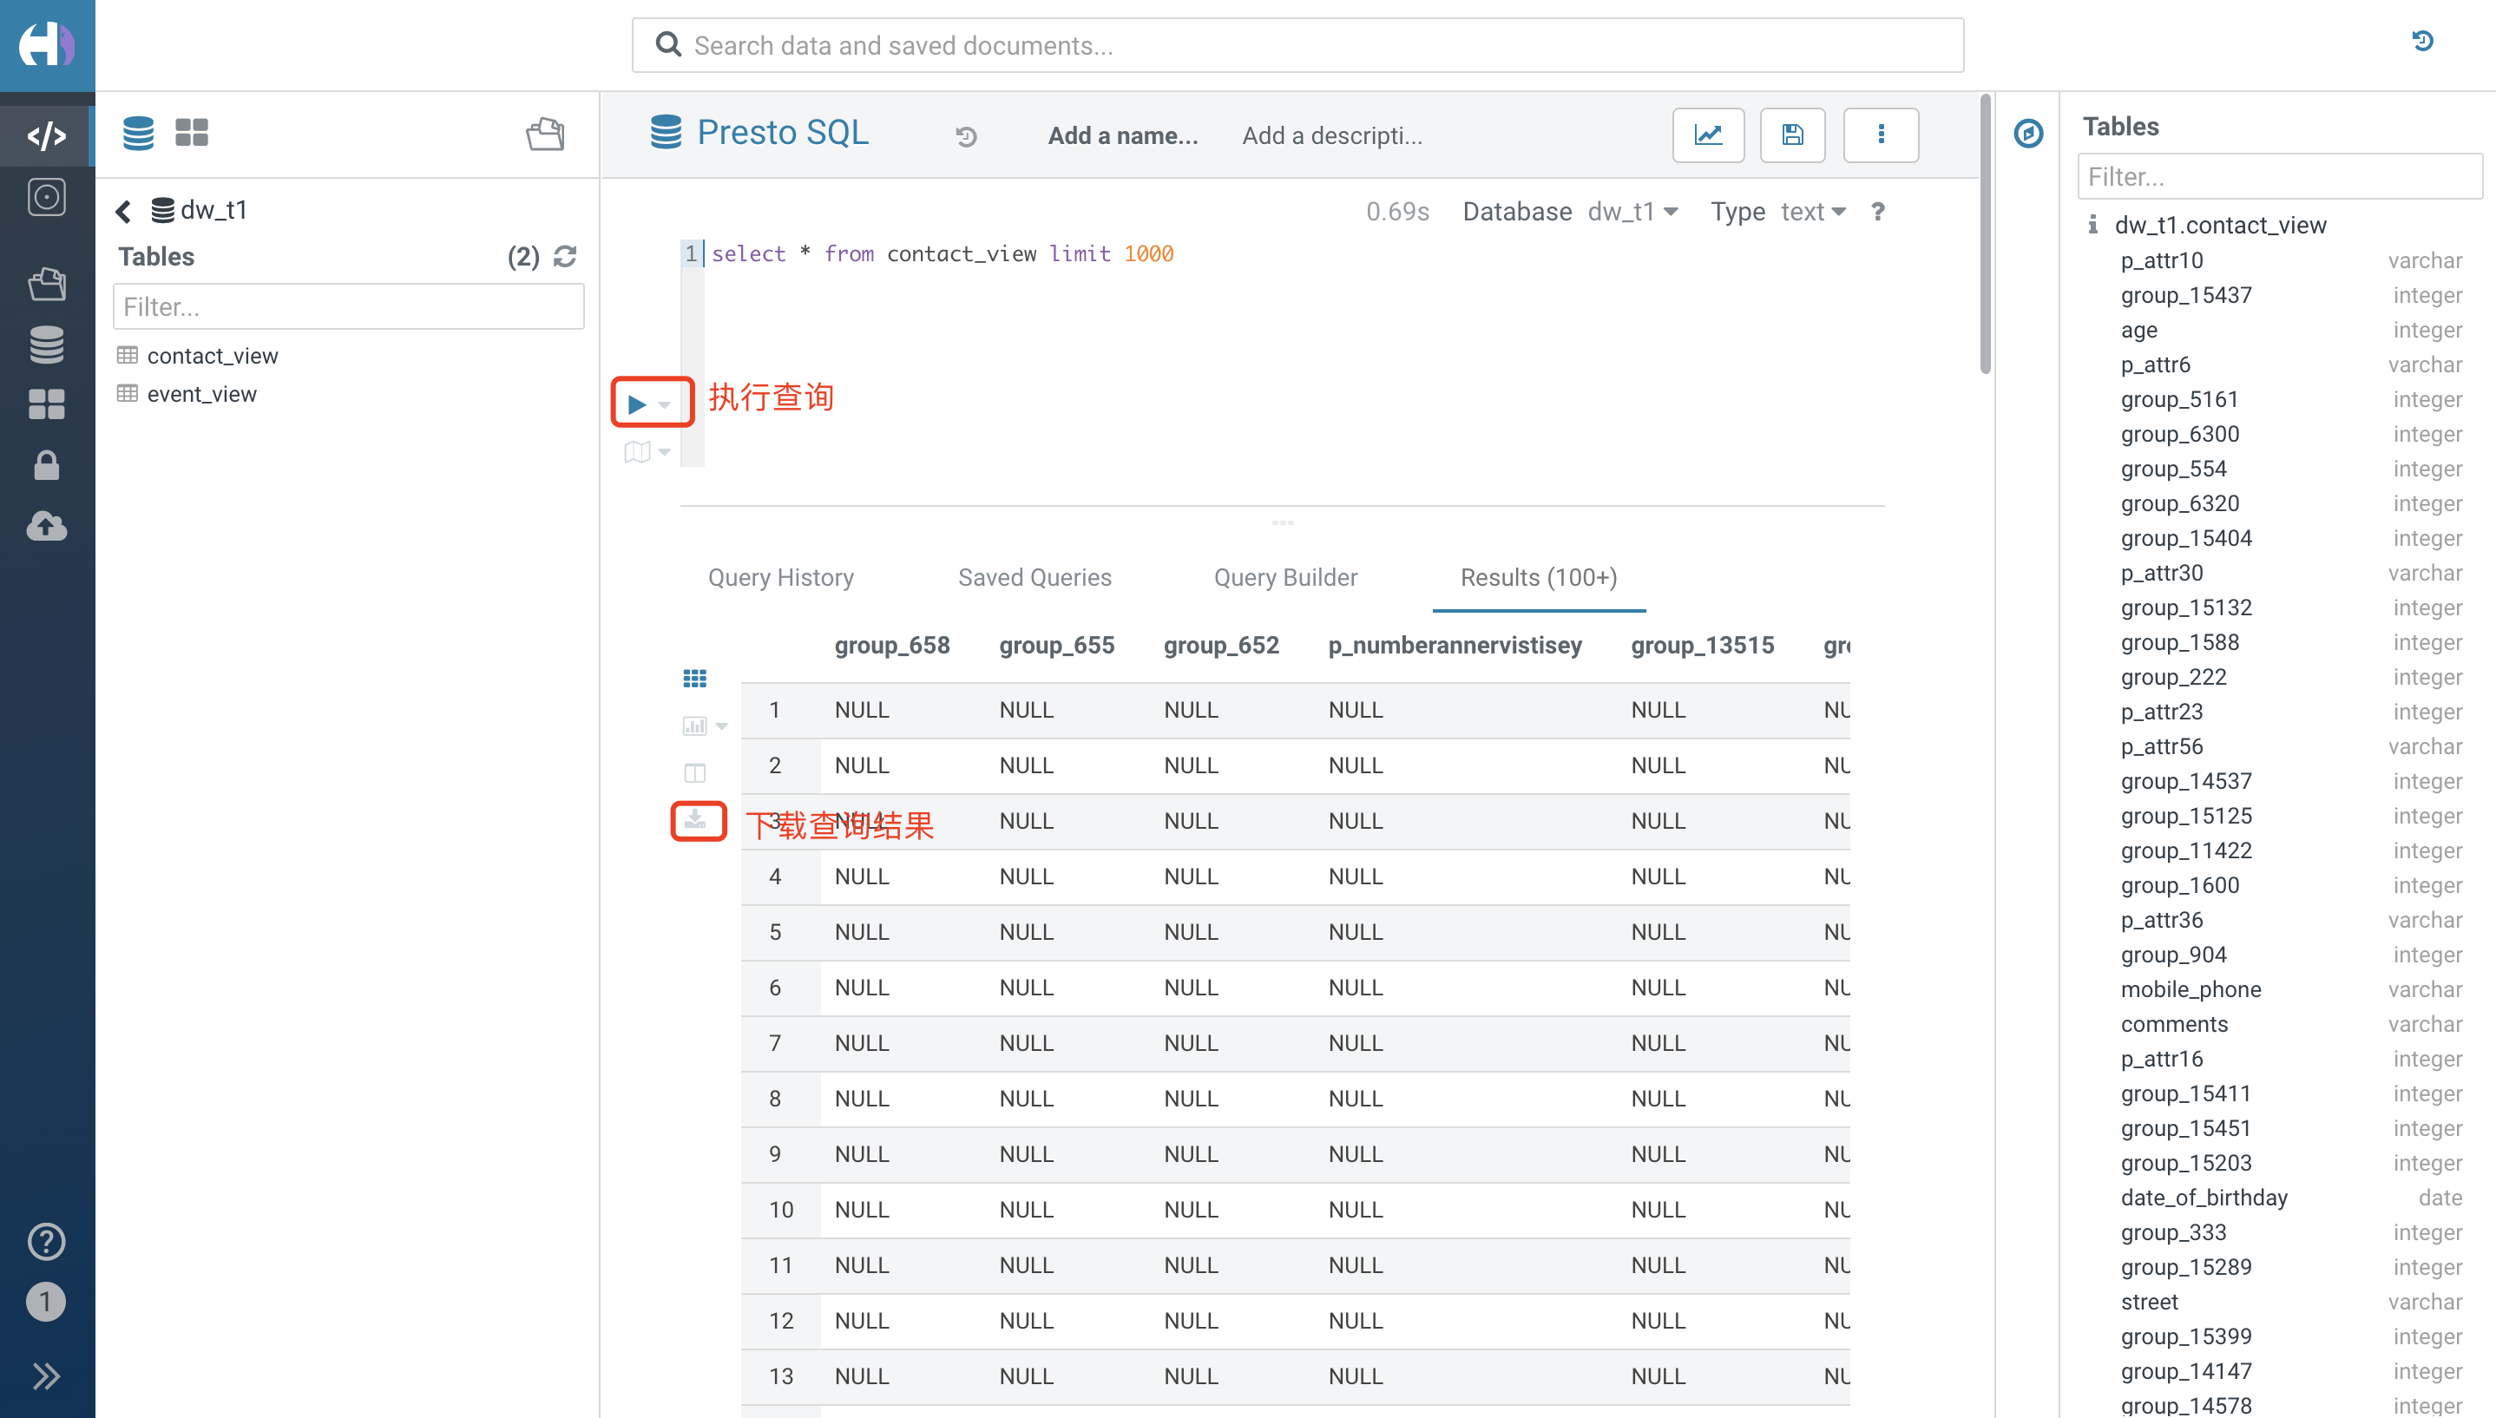
Task: Switch to Query Builder tab
Action: click(x=1285, y=577)
